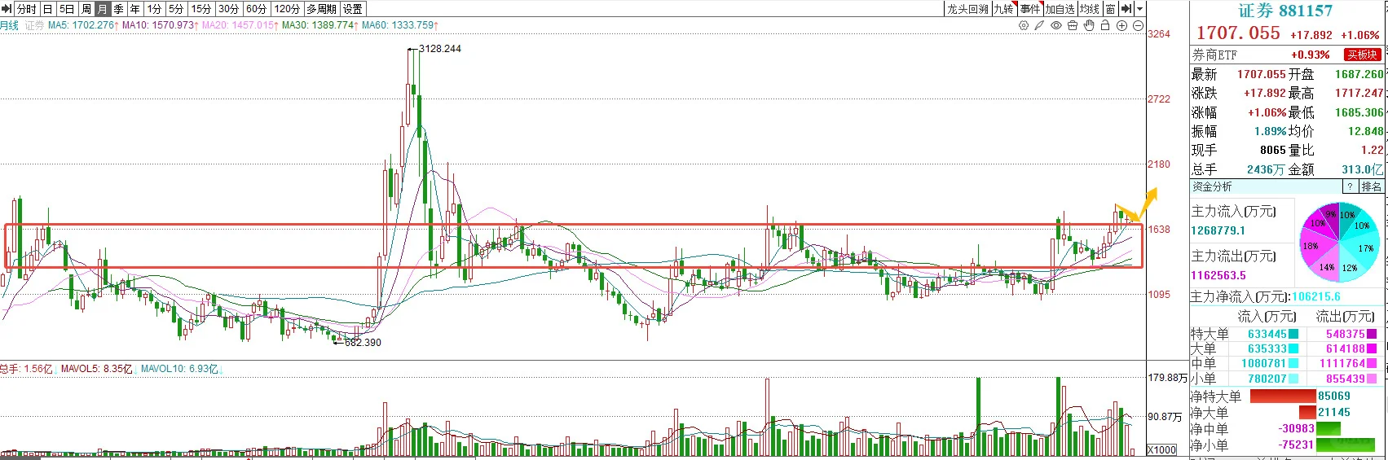Click the collapse arrow before 分时 tab
Image resolution: width=1388 pixels, height=460 pixels.
coord(7,9)
